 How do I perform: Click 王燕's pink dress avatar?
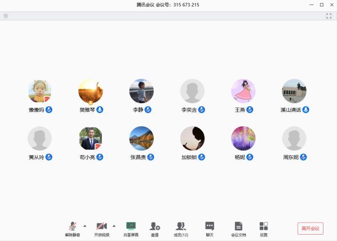pos(243,91)
